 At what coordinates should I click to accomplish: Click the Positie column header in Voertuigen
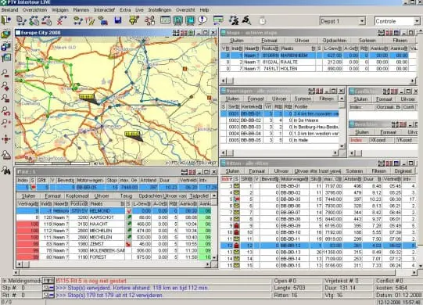316,107
